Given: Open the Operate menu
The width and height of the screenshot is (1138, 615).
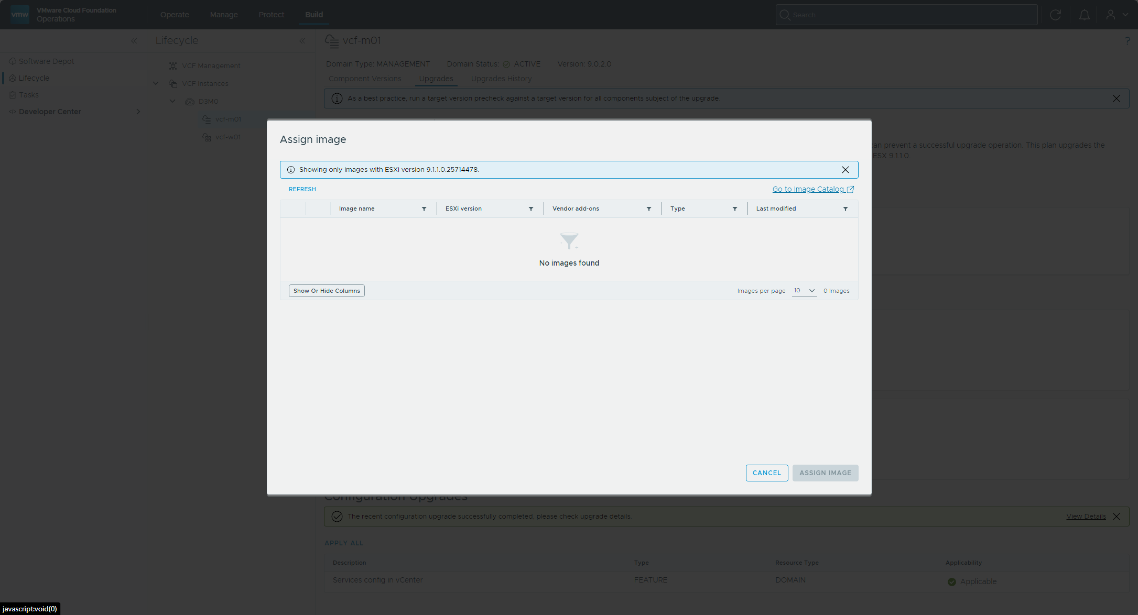Looking at the screenshot, I should (x=175, y=15).
